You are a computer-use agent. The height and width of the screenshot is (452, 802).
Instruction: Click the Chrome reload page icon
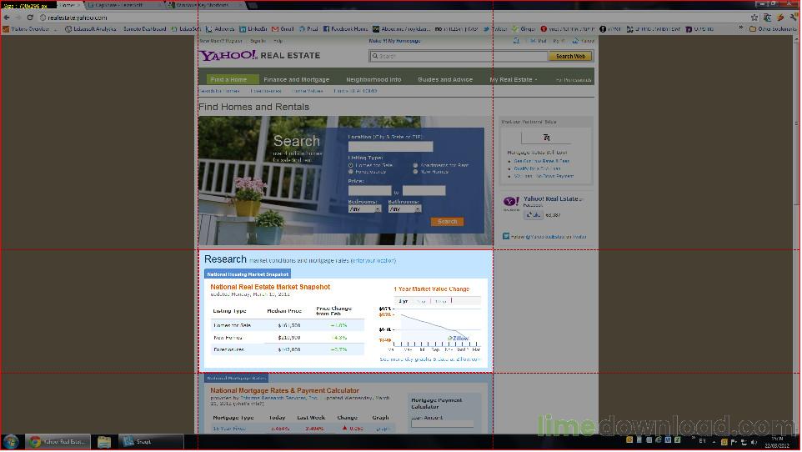tap(30, 18)
